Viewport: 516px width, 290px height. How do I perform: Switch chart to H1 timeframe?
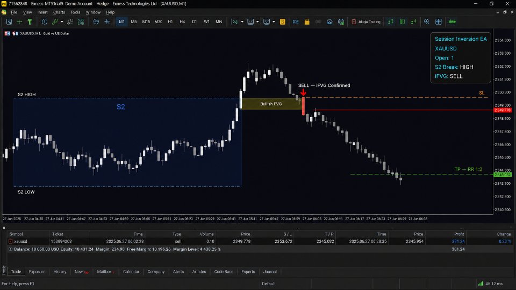170,21
